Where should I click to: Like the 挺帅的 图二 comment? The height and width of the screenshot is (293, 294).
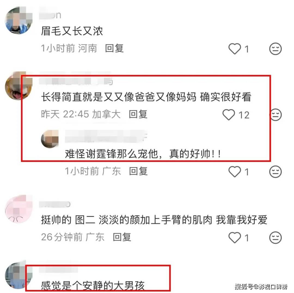(x=235, y=237)
